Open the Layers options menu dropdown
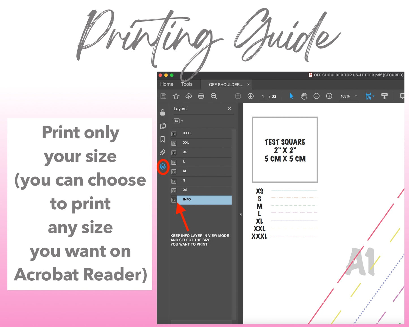Screen dimensions: 409x327 coord(178,121)
